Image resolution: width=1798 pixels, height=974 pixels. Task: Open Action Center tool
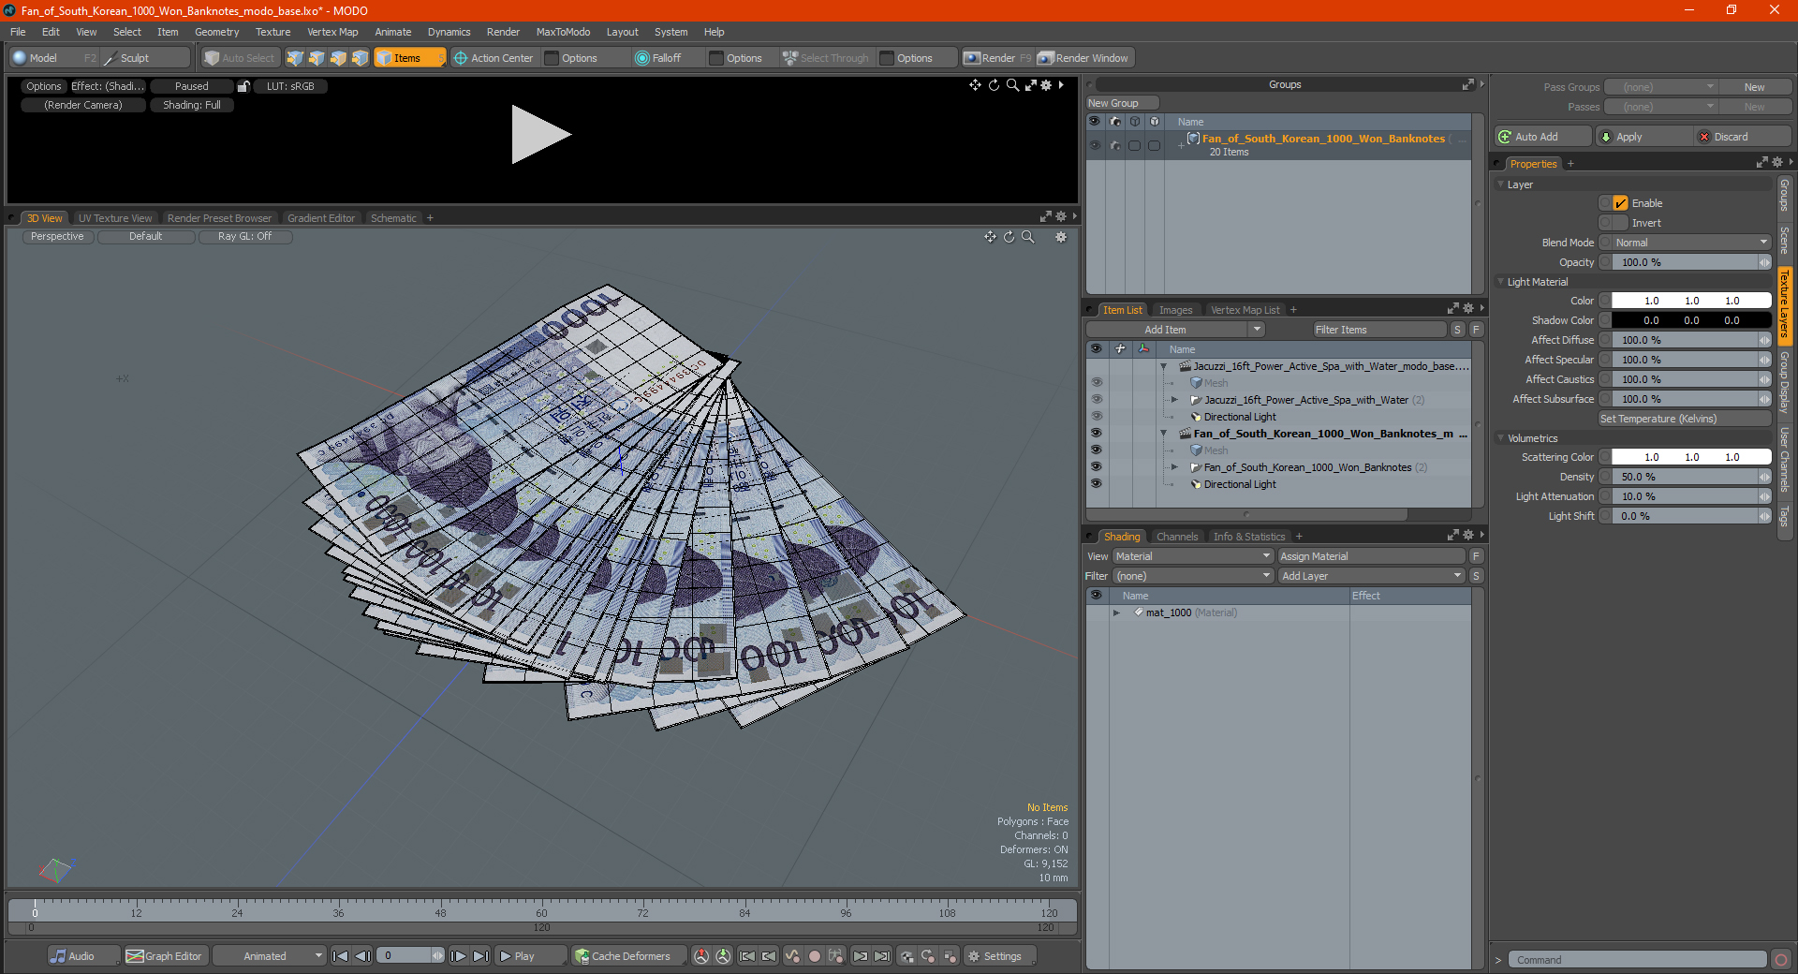tap(494, 58)
